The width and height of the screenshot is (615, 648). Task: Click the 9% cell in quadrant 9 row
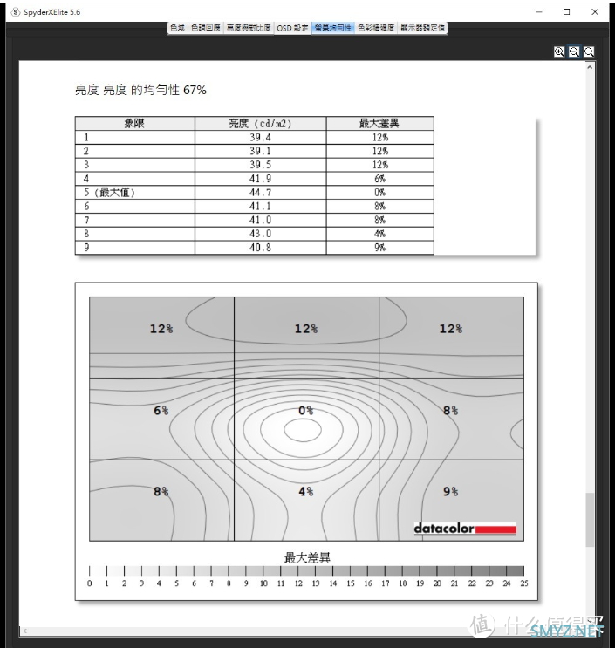pos(379,247)
